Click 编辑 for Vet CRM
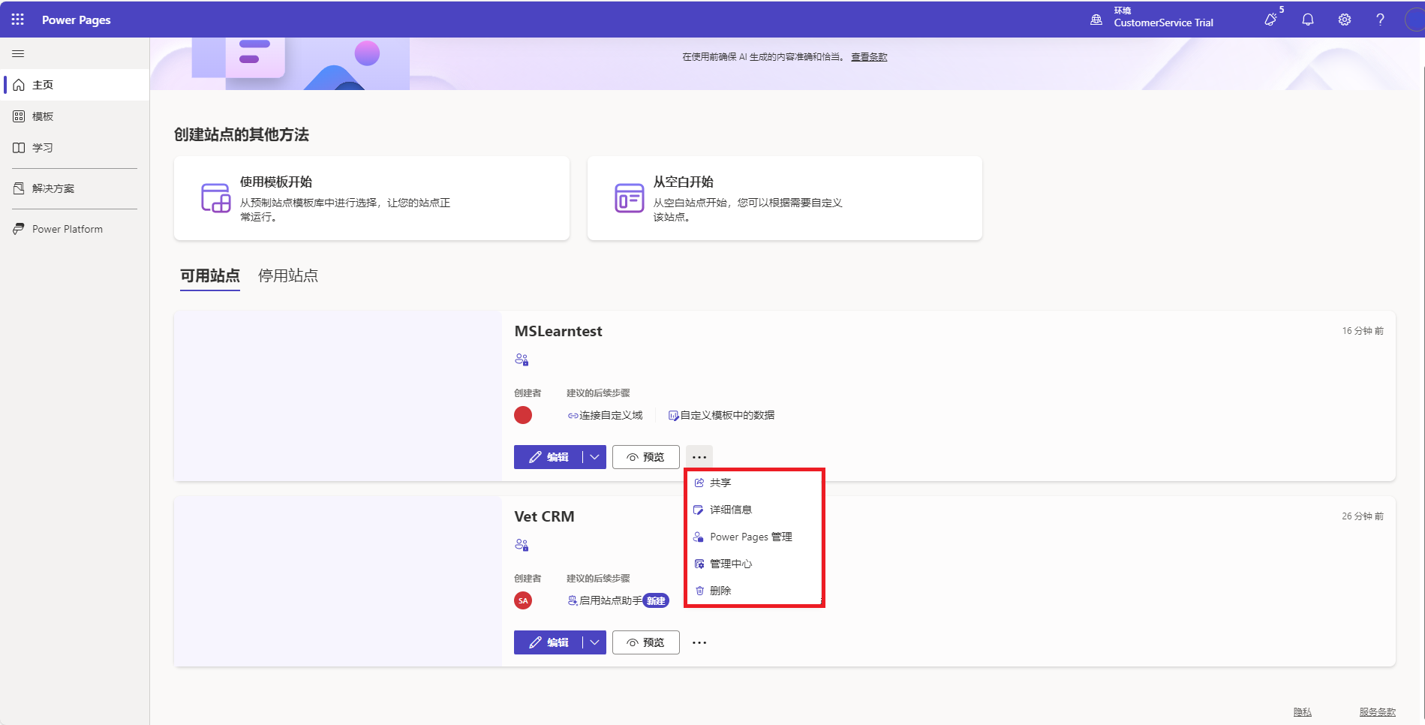 tap(548, 642)
